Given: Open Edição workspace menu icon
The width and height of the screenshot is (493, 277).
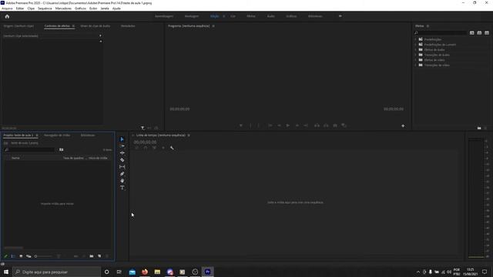Looking at the screenshot, I should [x=224, y=16].
